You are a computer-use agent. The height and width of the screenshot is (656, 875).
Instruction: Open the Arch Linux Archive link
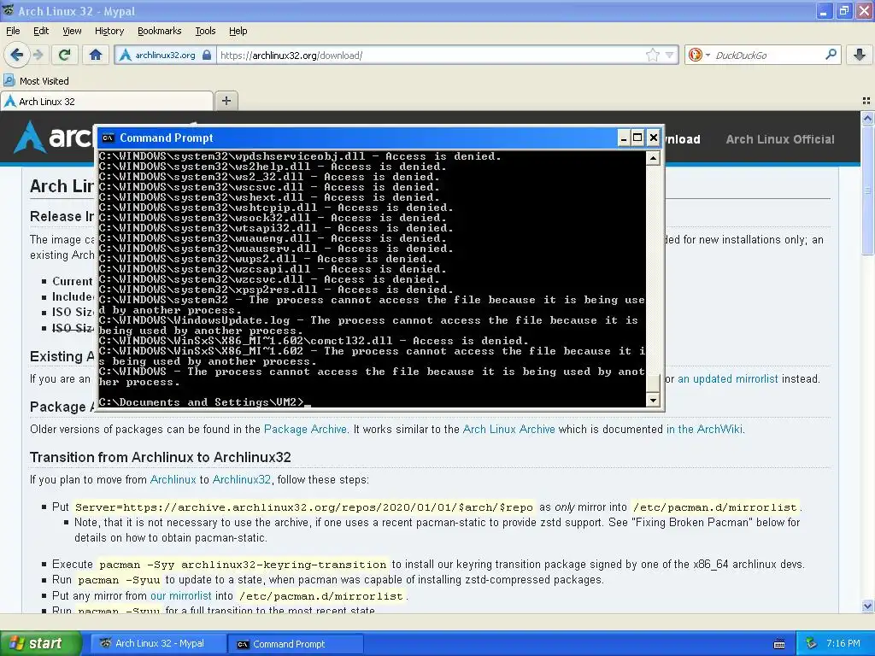(509, 429)
